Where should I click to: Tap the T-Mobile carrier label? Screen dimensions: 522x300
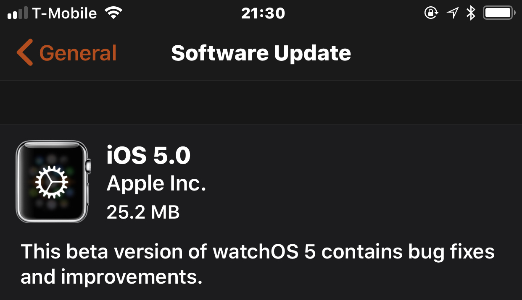click(64, 13)
